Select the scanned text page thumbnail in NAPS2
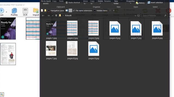The image size is (174, 97). click(x=8, y=54)
